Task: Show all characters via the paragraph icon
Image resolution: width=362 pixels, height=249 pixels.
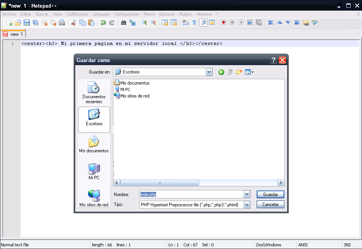Action: pyautogui.click(x=194, y=22)
